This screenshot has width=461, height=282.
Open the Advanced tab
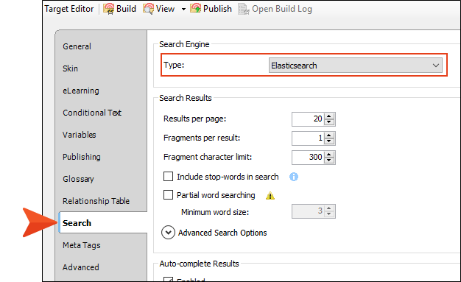point(80,267)
